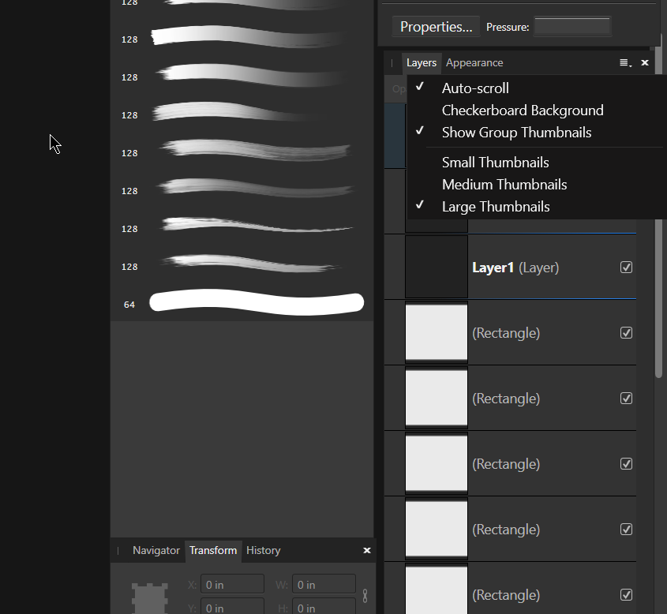Open the Layers panel options menu icon
Viewport: 667px width, 614px height.
pos(625,63)
